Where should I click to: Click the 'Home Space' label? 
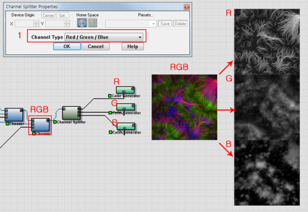(x=87, y=15)
